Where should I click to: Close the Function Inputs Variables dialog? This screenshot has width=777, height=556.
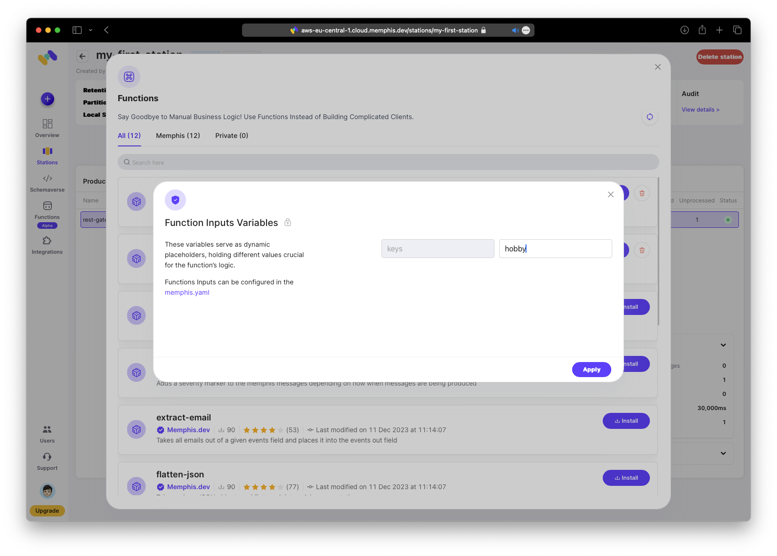coord(610,194)
